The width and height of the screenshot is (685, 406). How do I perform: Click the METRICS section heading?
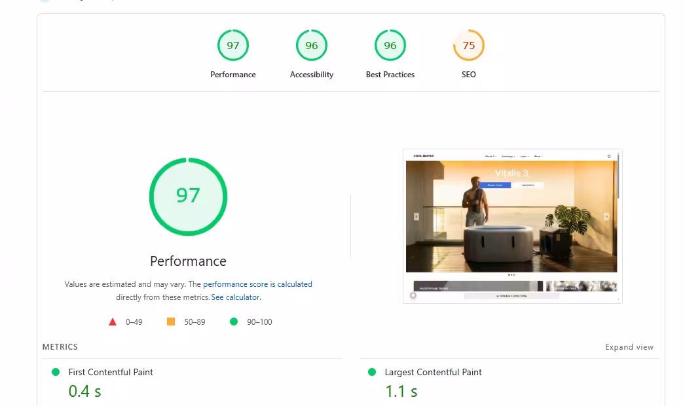point(60,347)
